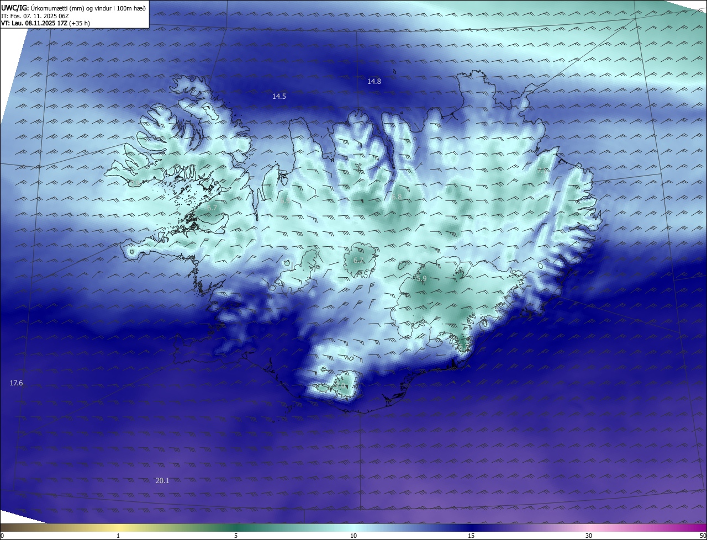
Task: Click the 50 tick on the color scale
Action: 703,536
